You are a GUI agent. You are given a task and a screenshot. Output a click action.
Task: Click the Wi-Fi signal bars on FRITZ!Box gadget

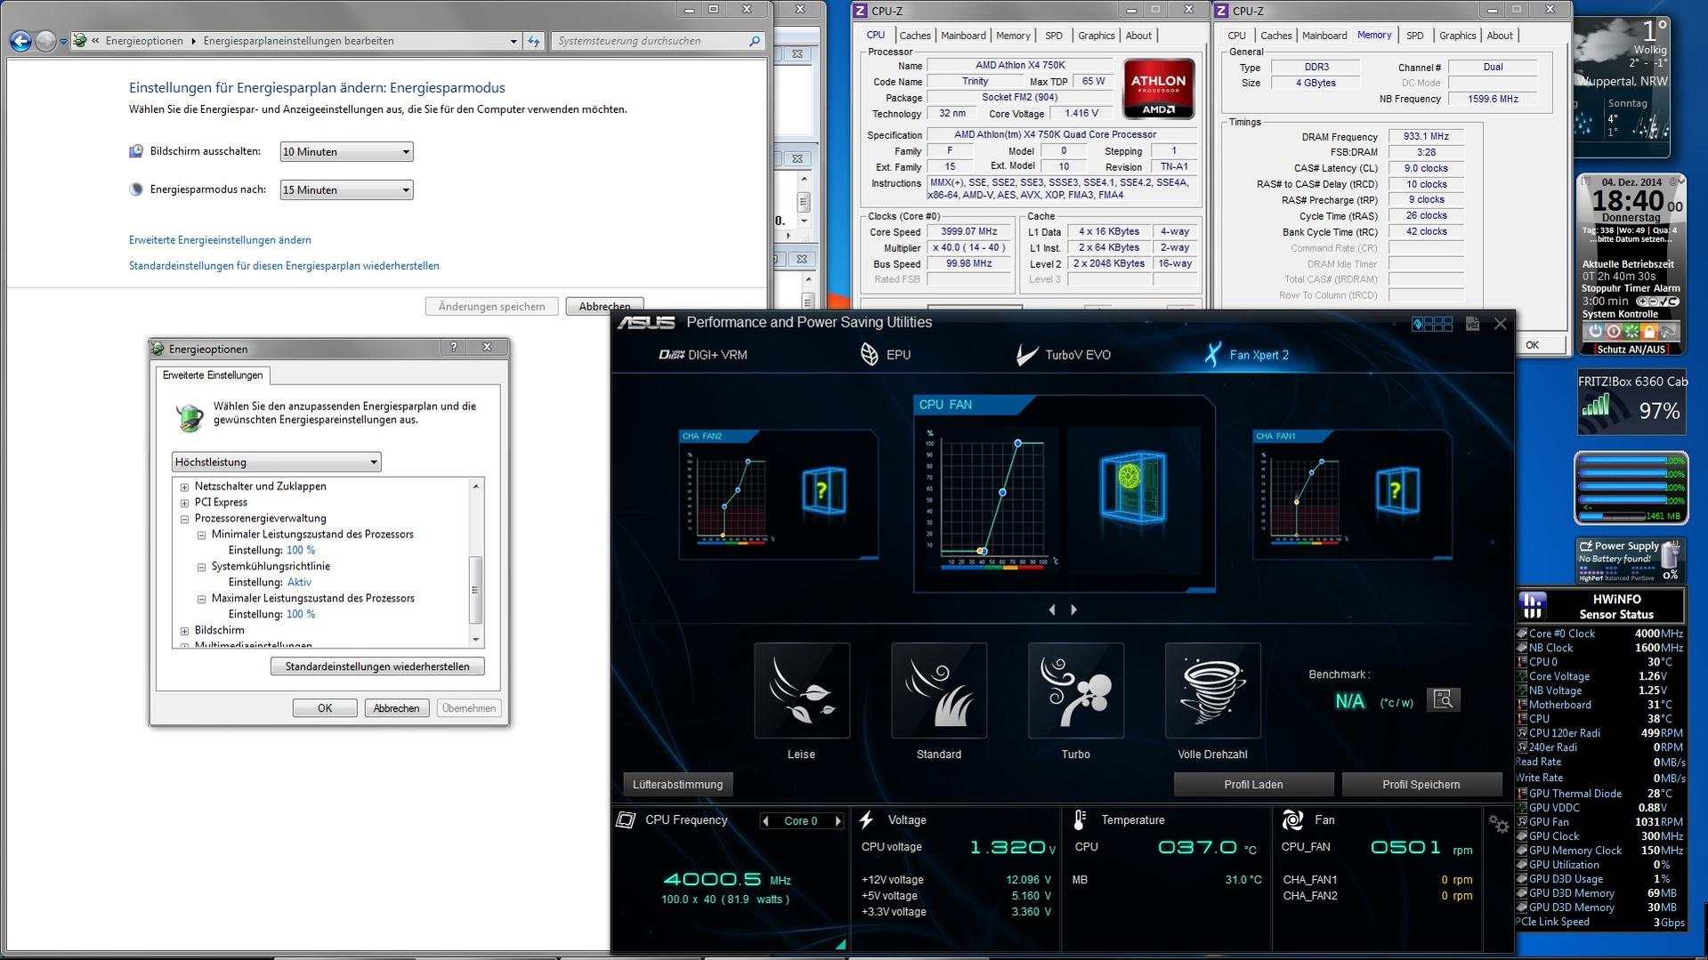tap(1596, 406)
